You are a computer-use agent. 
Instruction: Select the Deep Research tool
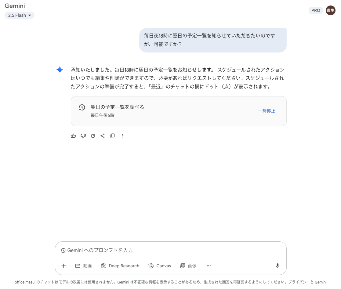tap(120, 266)
